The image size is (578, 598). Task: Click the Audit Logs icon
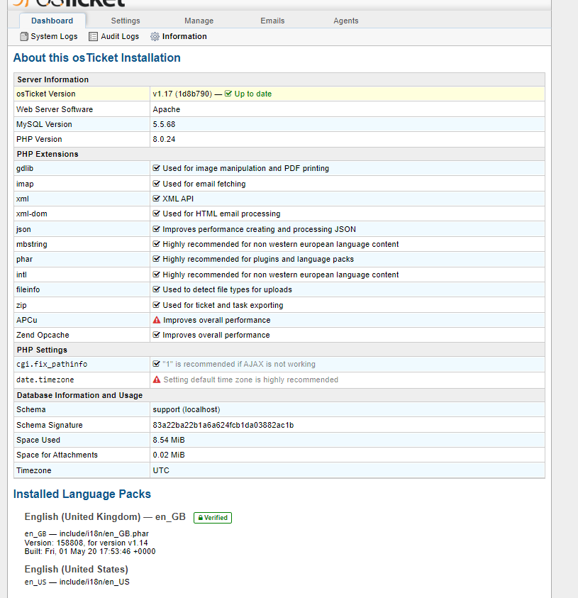point(94,37)
